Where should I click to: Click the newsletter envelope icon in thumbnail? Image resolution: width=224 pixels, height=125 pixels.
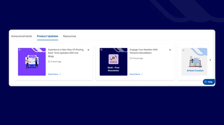click(113, 59)
